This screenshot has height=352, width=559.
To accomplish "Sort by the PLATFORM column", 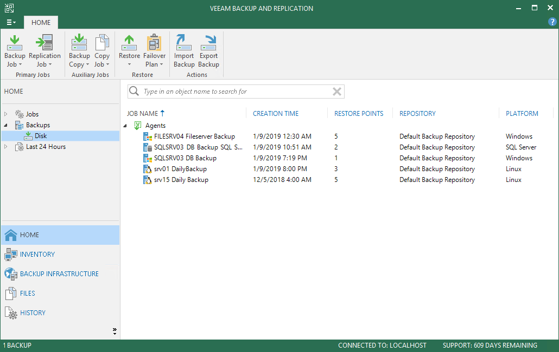I will pyautogui.click(x=522, y=113).
